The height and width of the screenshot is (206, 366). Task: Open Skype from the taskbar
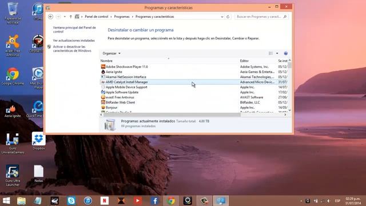click(71, 201)
